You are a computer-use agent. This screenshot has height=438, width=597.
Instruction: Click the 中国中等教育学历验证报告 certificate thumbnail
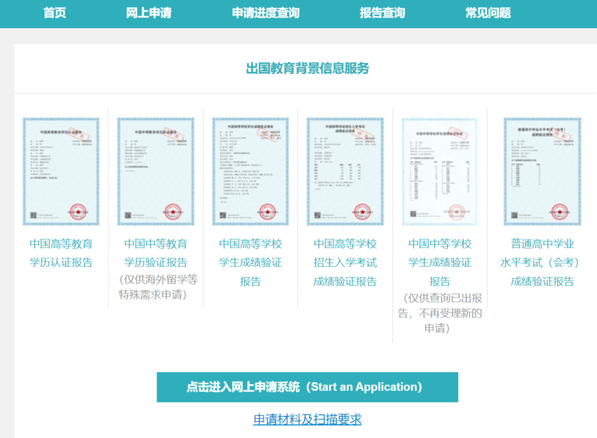pyautogui.click(x=155, y=171)
